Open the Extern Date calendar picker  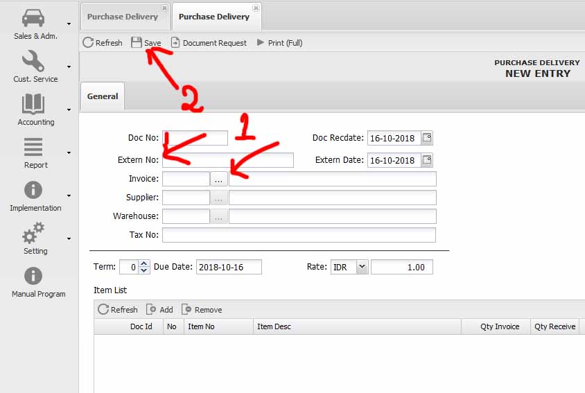click(427, 160)
